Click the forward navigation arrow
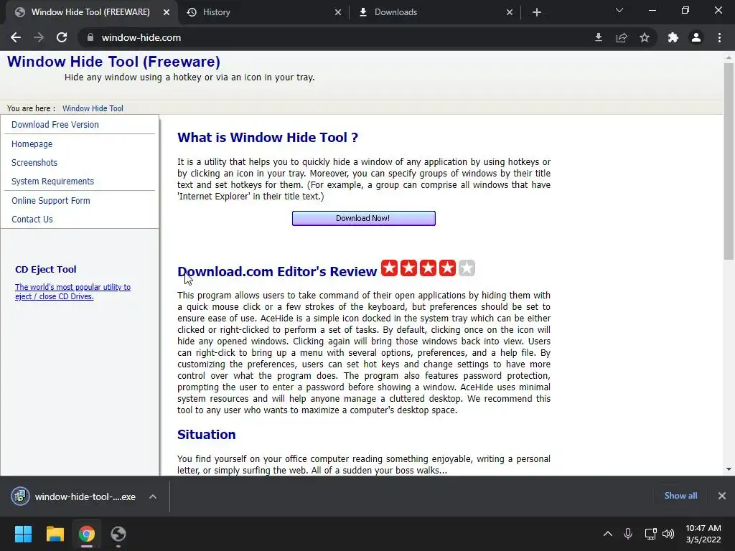The image size is (735, 551). coord(39,37)
